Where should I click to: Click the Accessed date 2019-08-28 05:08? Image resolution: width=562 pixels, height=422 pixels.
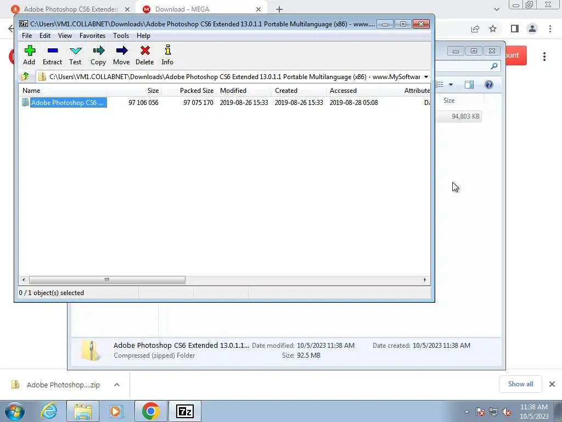[x=354, y=103]
